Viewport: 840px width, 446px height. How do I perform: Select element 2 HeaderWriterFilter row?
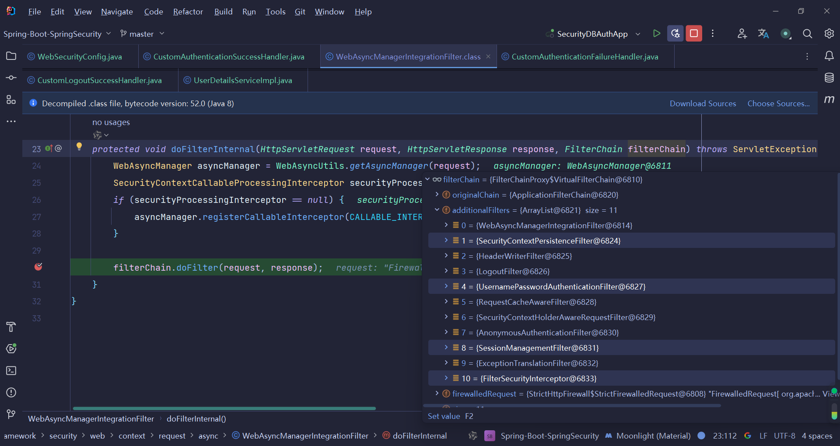tap(631, 256)
